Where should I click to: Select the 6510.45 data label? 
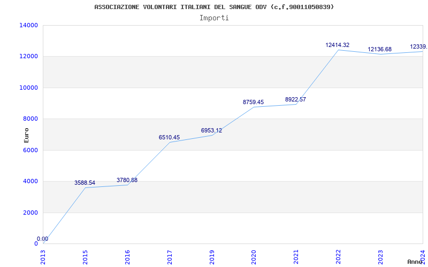169,137
